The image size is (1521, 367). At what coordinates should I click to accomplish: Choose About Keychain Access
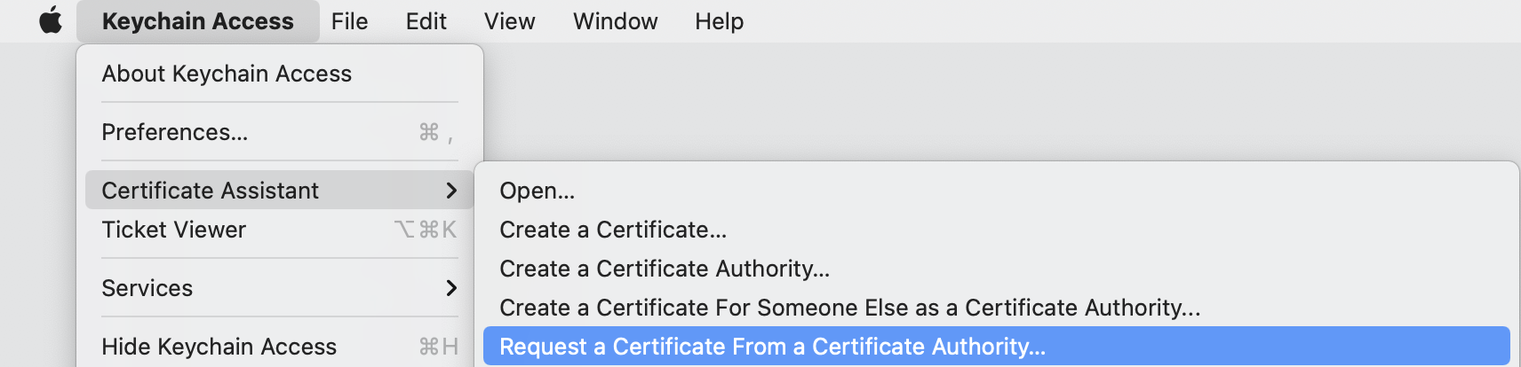pyautogui.click(x=279, y=74)
